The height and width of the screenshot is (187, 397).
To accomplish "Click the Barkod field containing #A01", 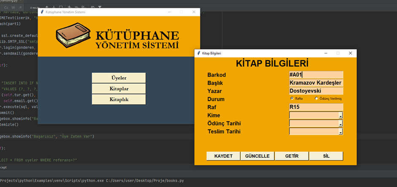I will pos(316,75).
